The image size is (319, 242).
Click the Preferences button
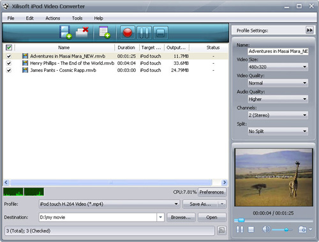click(x=212, y=192)
